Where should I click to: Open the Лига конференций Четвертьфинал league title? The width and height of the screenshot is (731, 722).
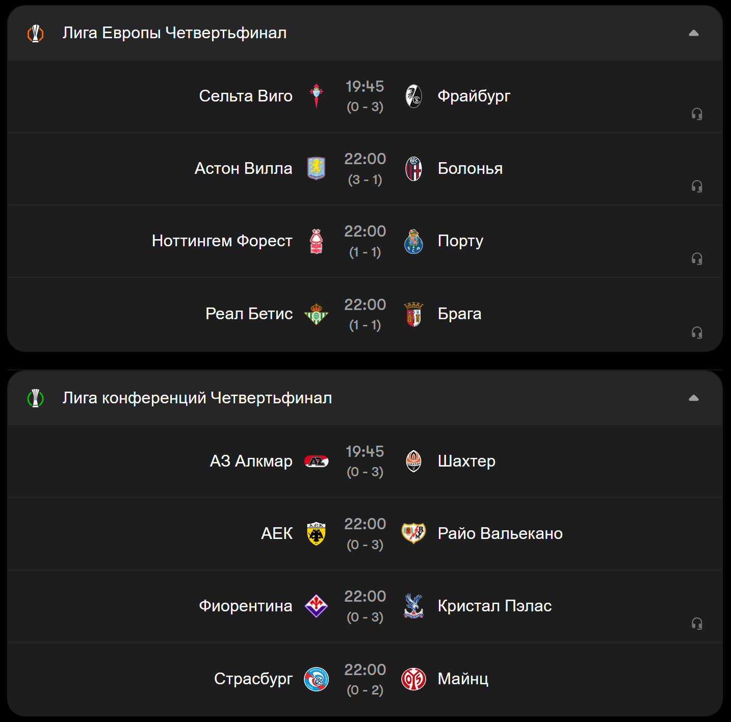[197, 398]
